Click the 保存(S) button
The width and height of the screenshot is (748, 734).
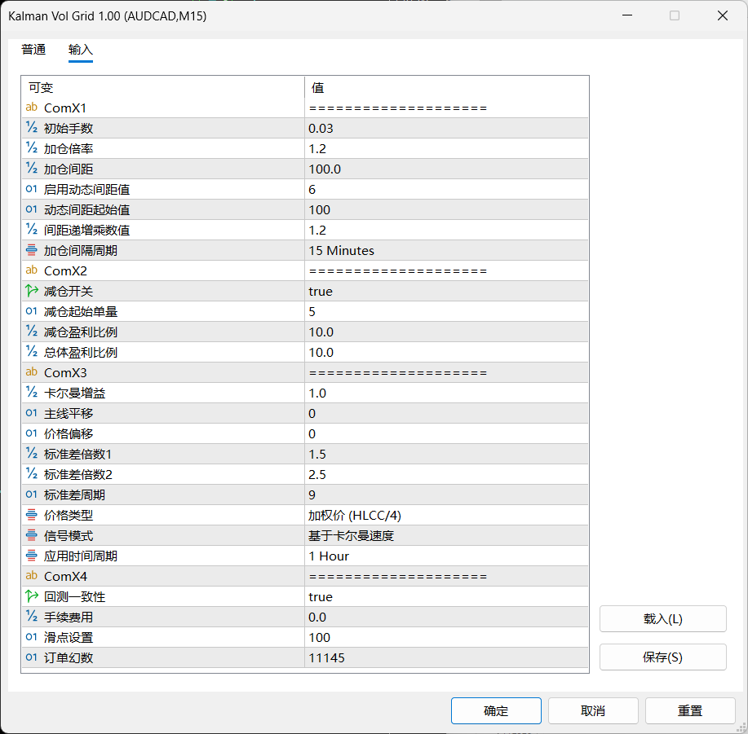coord(663,657)
